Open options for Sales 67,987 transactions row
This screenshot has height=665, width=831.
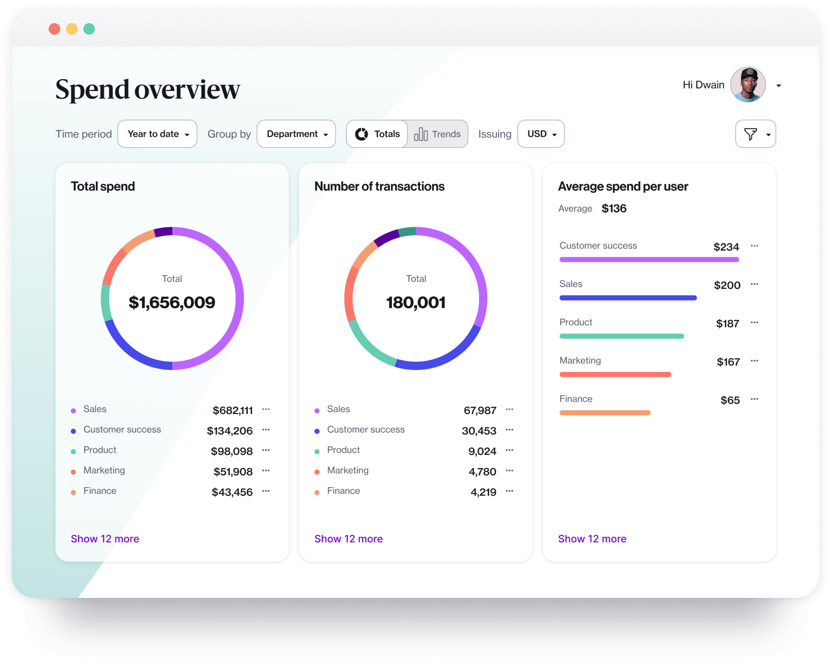[509, 409]
